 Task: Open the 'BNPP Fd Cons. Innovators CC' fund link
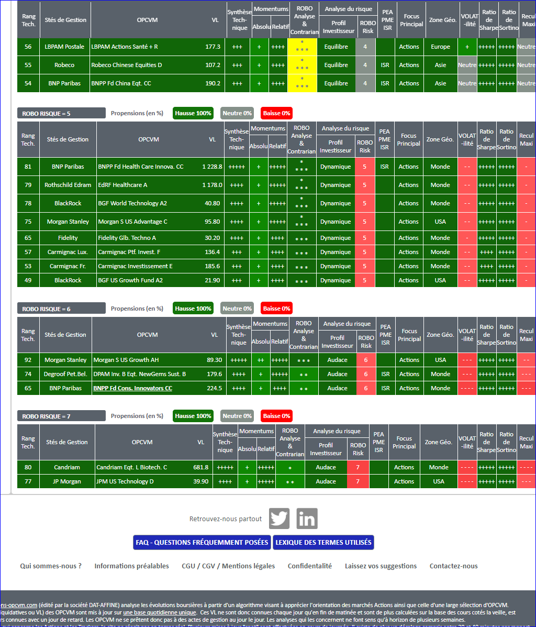(x=133, y=388)
